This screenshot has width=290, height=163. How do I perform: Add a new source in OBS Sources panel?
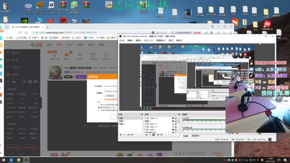coord(146,135)
